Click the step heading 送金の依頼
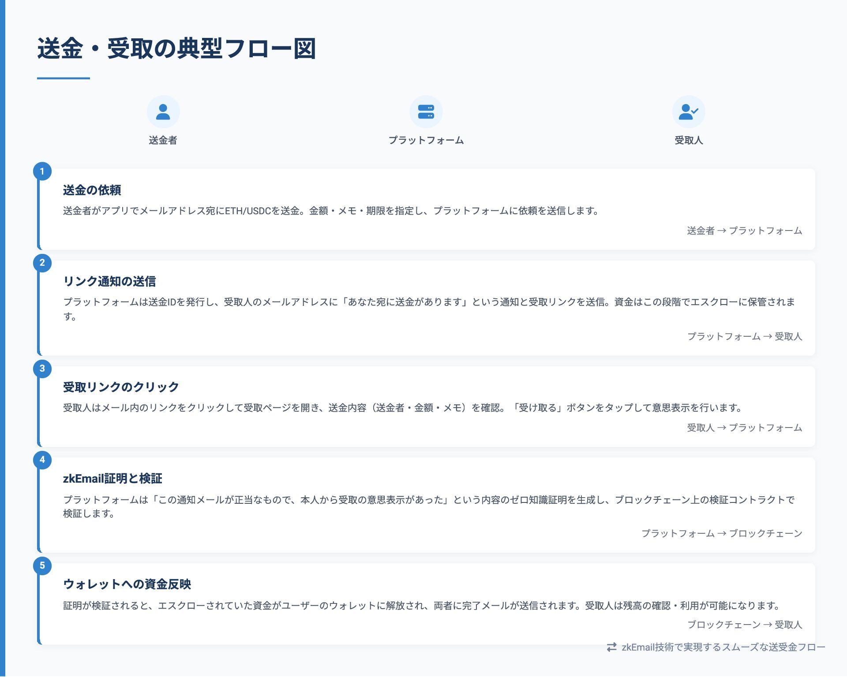847x677 pixels. (92, 190)
